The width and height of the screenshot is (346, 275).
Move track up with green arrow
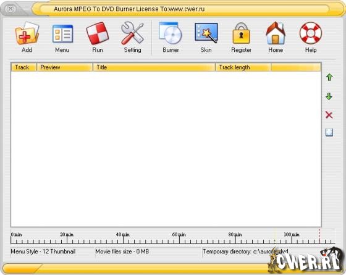click(329, 77)
